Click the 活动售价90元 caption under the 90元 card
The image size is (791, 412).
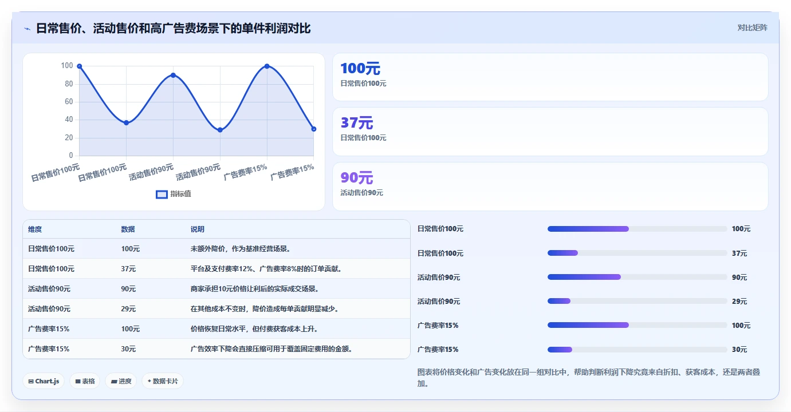click(x=362, y=193)
